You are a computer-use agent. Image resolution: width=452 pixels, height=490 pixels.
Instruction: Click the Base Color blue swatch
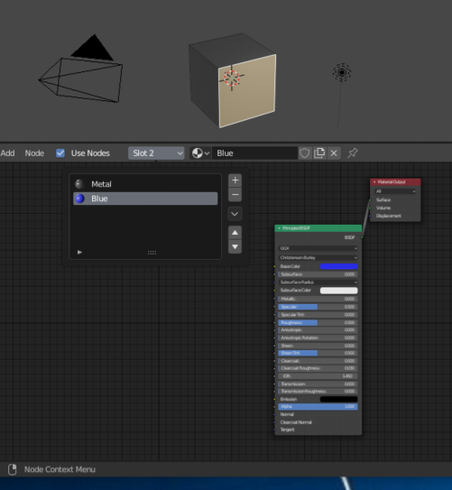[x=339, y=266]
